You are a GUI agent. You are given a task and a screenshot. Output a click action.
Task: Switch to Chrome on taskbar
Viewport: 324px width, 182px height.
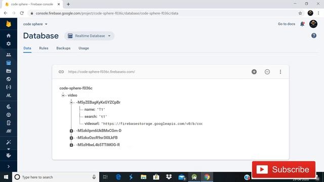pos(207,177)
